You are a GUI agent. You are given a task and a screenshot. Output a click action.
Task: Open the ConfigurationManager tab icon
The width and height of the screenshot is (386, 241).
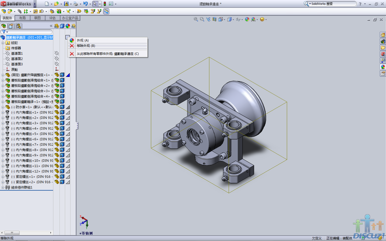tap(18, 26)
